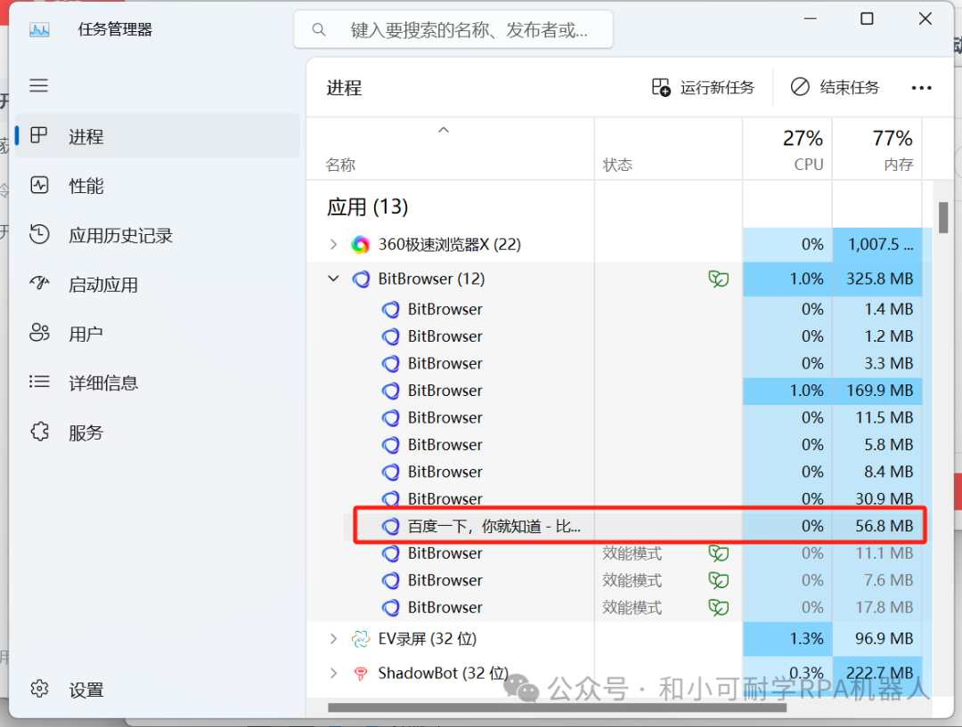Expand the ShadowBot (32 位) process group

[x=333, y=674]
